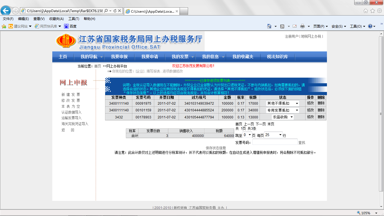Open the rows-per-page dropdown showing 25
Viewport: 384px width, 216px height.
(x=273, y=135)
